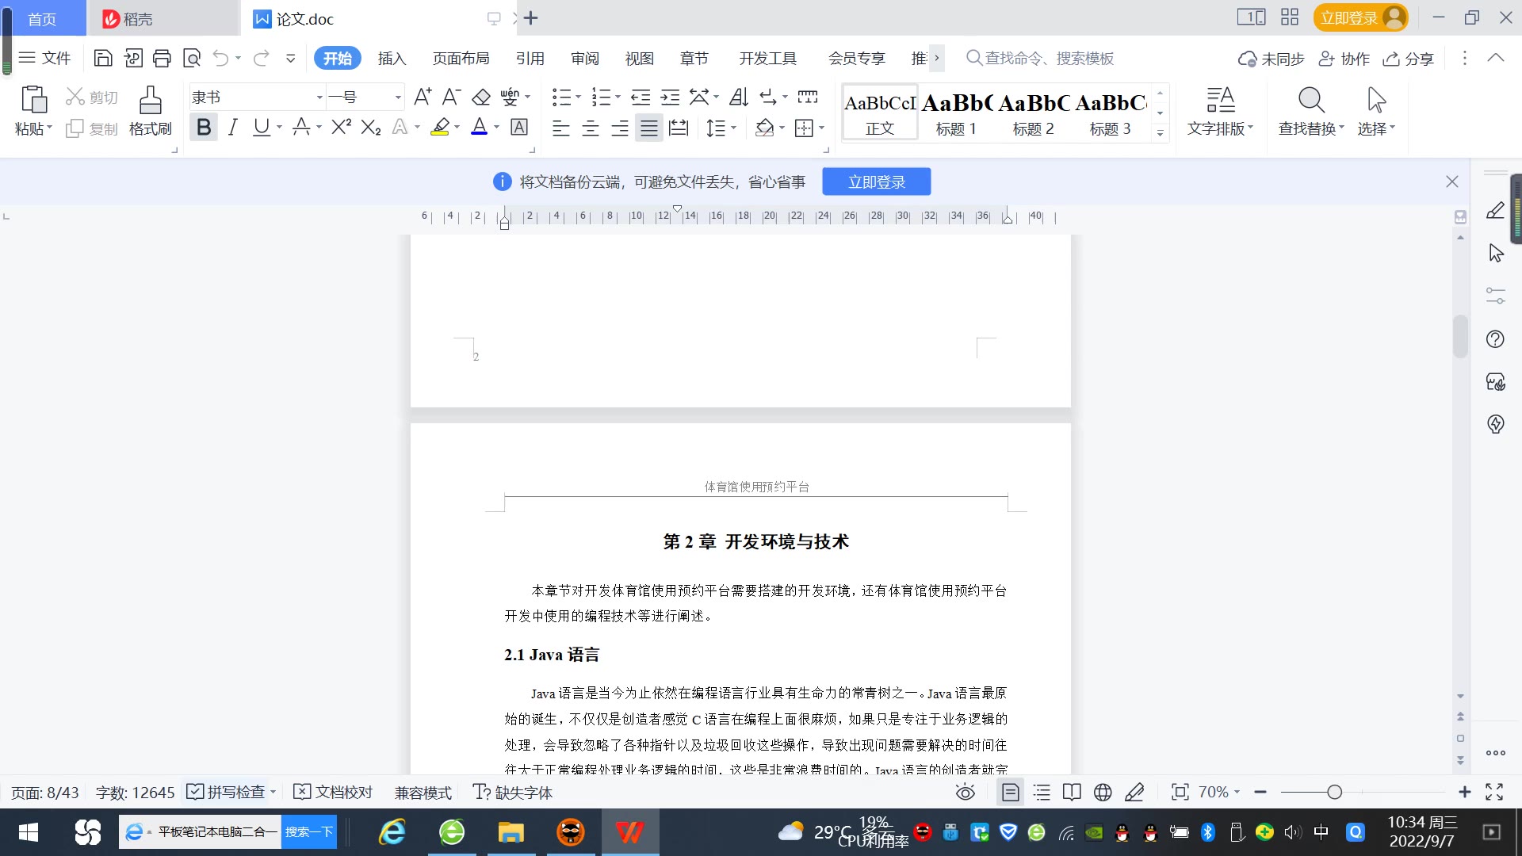
Task: Increase paragraph indent
Action: click(x=670, y=97)
